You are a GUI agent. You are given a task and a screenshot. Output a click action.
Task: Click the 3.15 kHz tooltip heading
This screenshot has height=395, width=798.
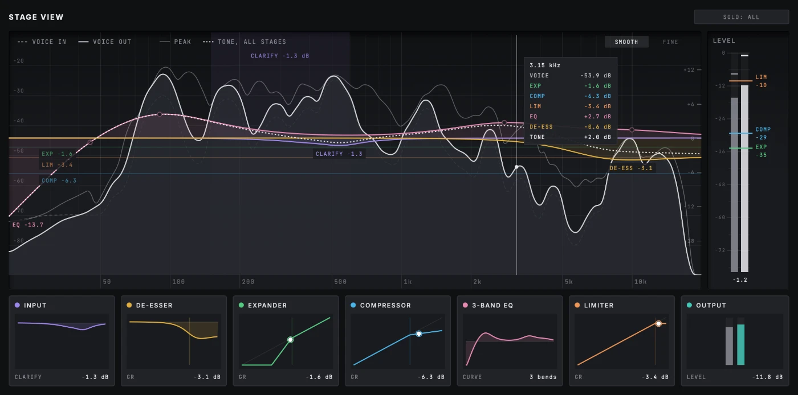point(545,65)
